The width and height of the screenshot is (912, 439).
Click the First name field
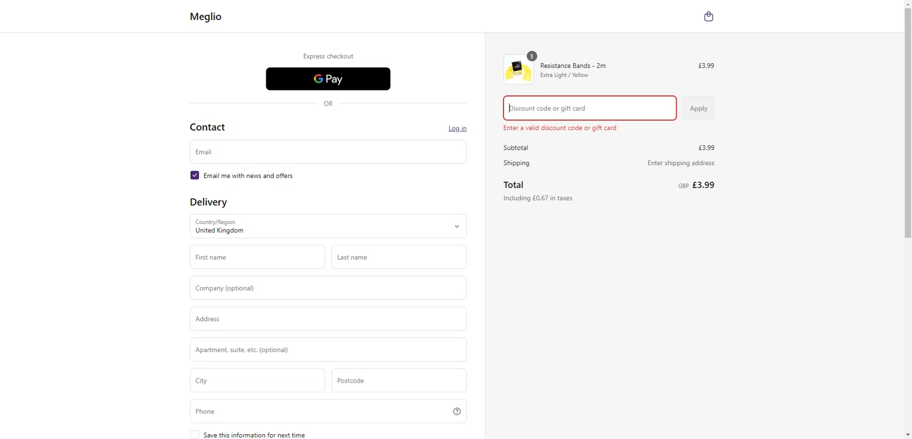coord(257,257)
